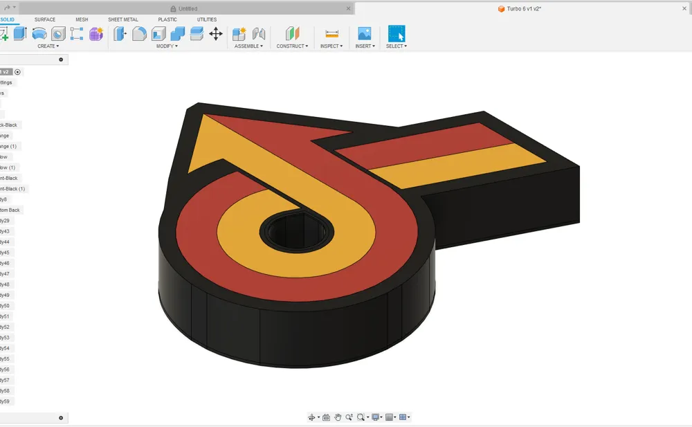Open the MODIFY dropdown menu
692x427 pixels.
tap(166, 46)
